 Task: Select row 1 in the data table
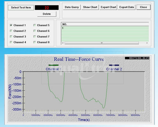coord(105,28)
